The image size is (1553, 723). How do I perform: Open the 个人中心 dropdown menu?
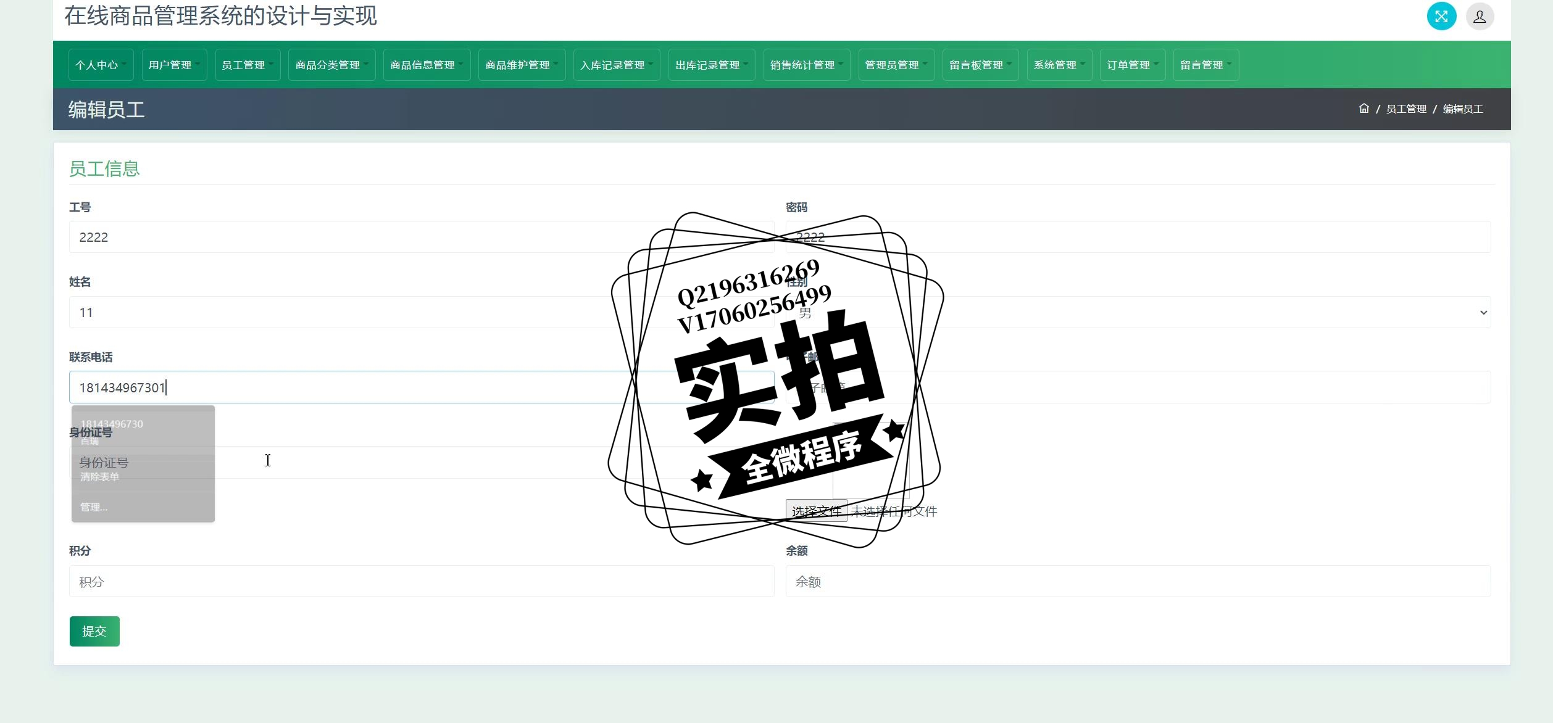pos(101,65)
